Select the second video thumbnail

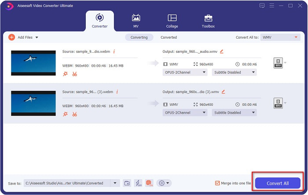33,103
